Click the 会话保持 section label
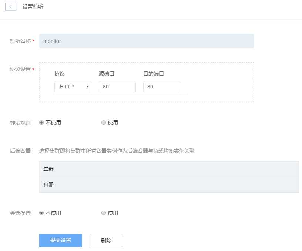The height and width of the screenshot is (251, 302). [x=20, y=213]
